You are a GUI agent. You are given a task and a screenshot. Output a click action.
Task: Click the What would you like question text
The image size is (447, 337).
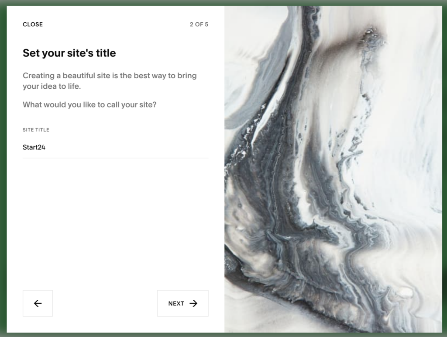click(89, 105)
